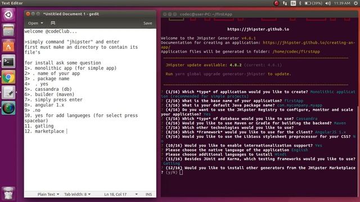Toggle the INS insert mode indicator

(148, 194)
